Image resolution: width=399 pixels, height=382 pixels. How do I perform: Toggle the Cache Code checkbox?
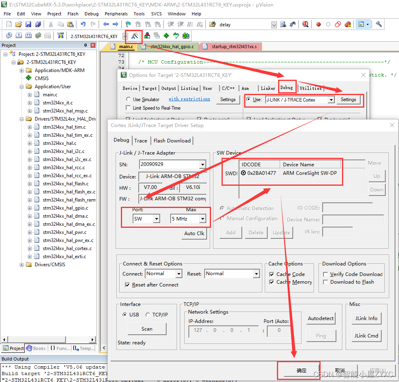(272, 274)
